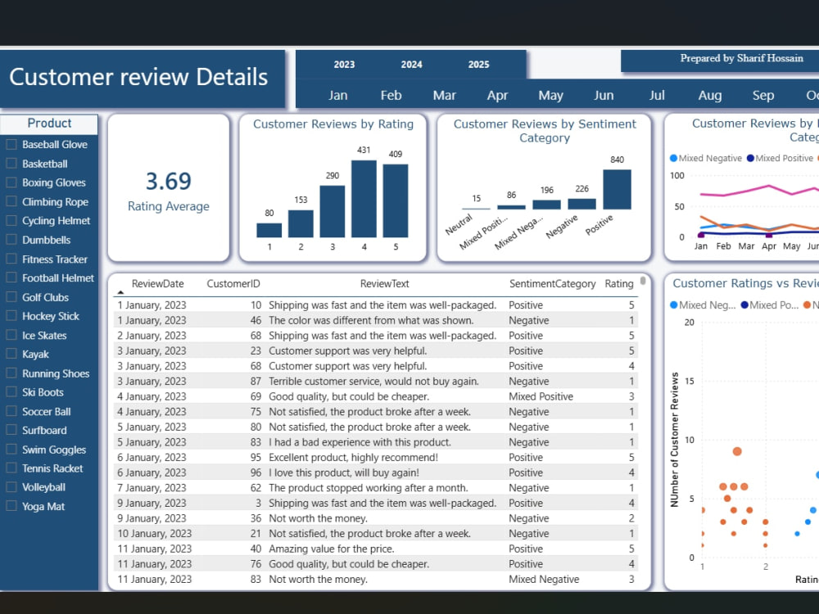Click "Terrible customer service, would not buy again."
The height and width of the screenshot is (614, 819).
[x=374, y=381]
